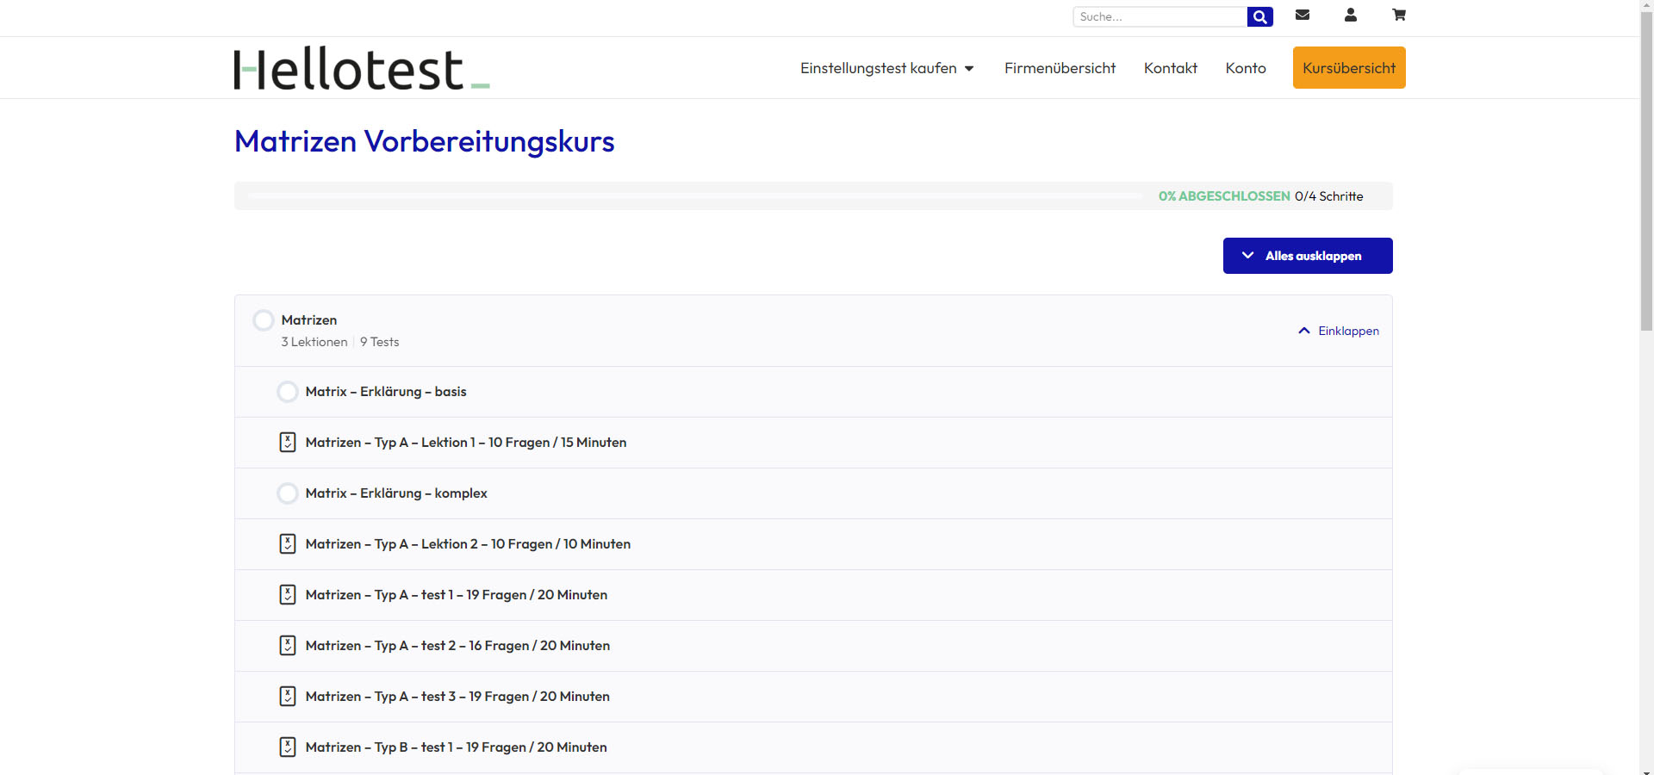Click quiz icon for Typ B test 1
The height and width of the screenshot is (775, 1654).
[x=288, y=747]
